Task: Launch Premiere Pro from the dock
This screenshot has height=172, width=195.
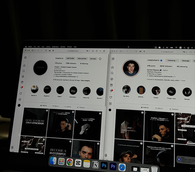Action: [113, 166]
